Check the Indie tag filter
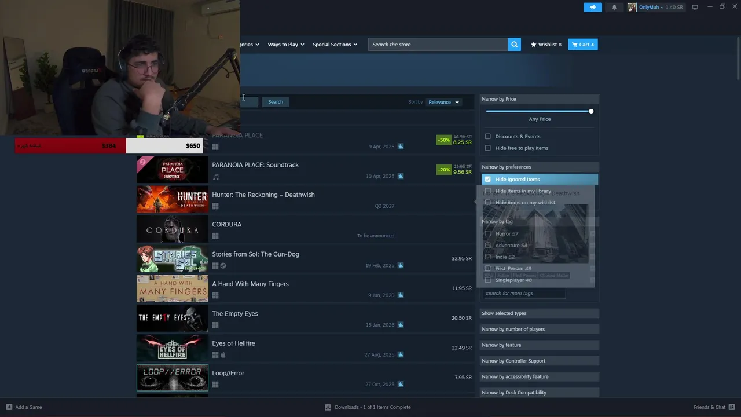741x417 pixels. tap(488, 257)
